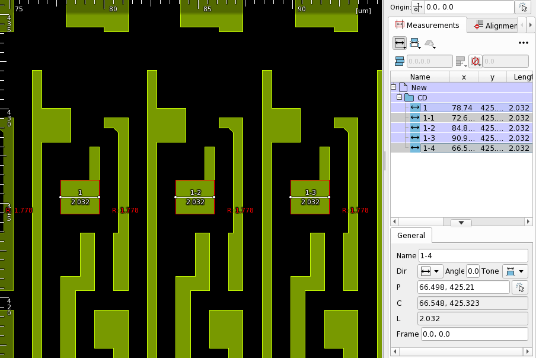Click measurement box labeled 1 in layout
Screen dimensions: 536x358
tap(80, 197)
